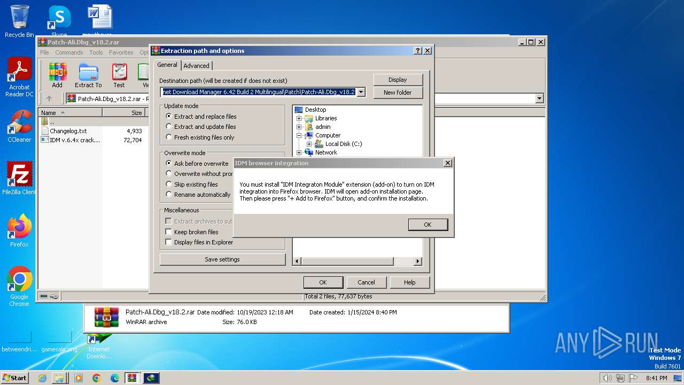Click the Display button
Screen dimensions: 684x385
point(398,80)
